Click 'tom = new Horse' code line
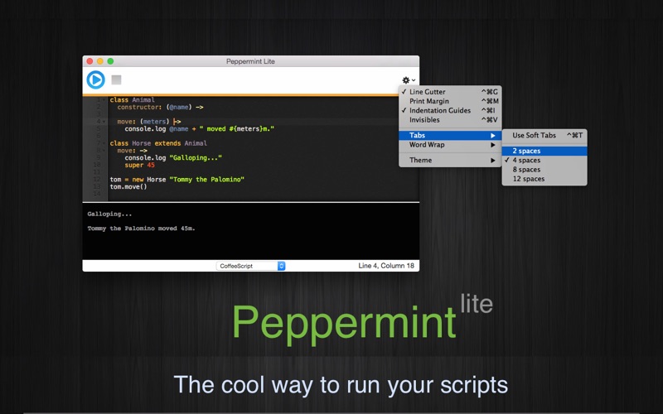The height and width of the screenshot is (414, 663). pos(177,180)
